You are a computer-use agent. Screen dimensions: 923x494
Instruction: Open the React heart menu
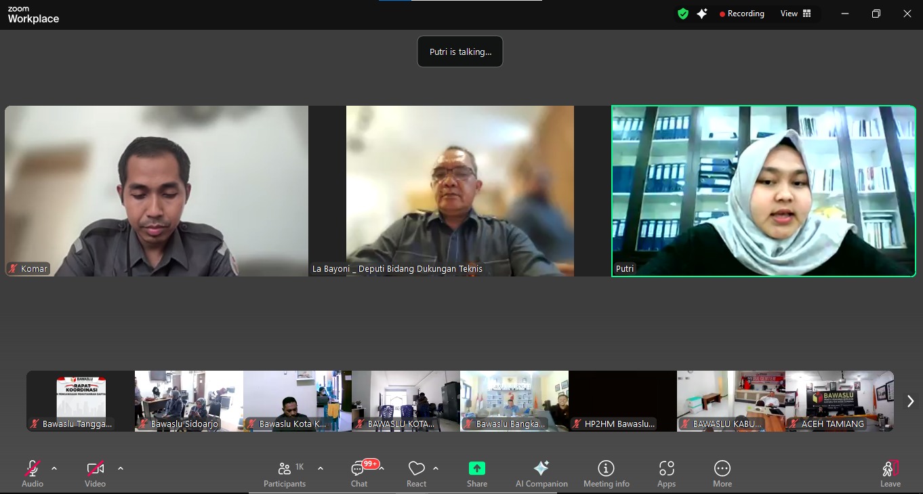click(x=416, y=474)
